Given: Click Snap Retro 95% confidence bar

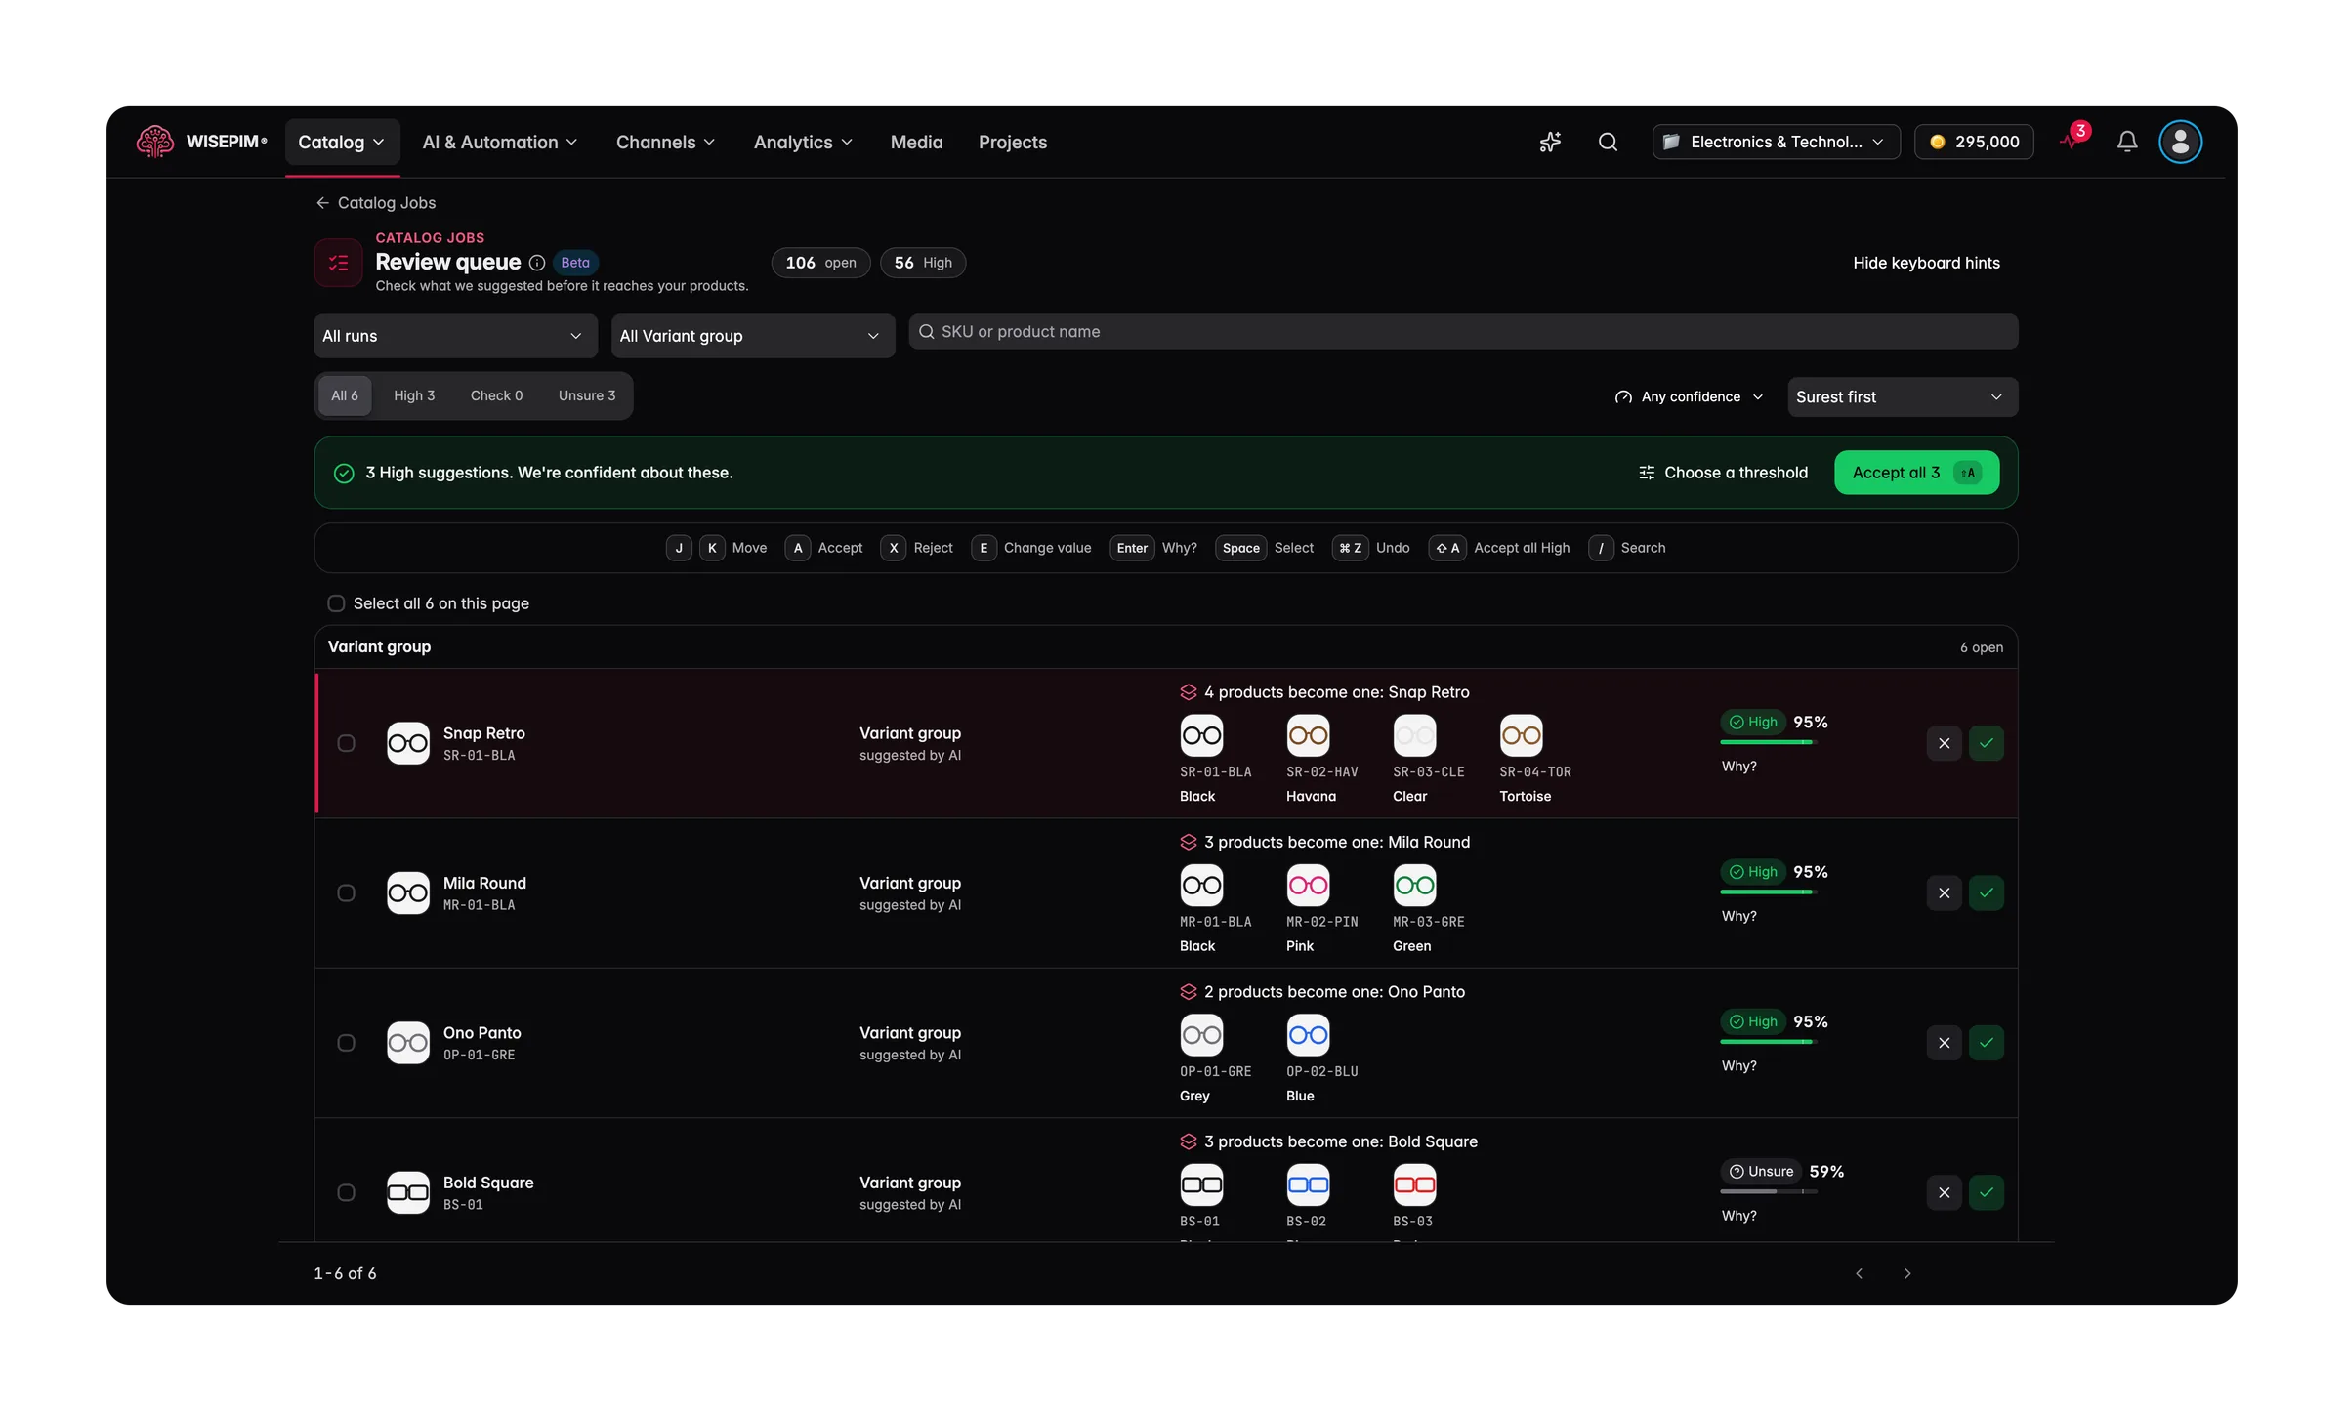Looking at the screenshot, I should [x=1768, y=742].
